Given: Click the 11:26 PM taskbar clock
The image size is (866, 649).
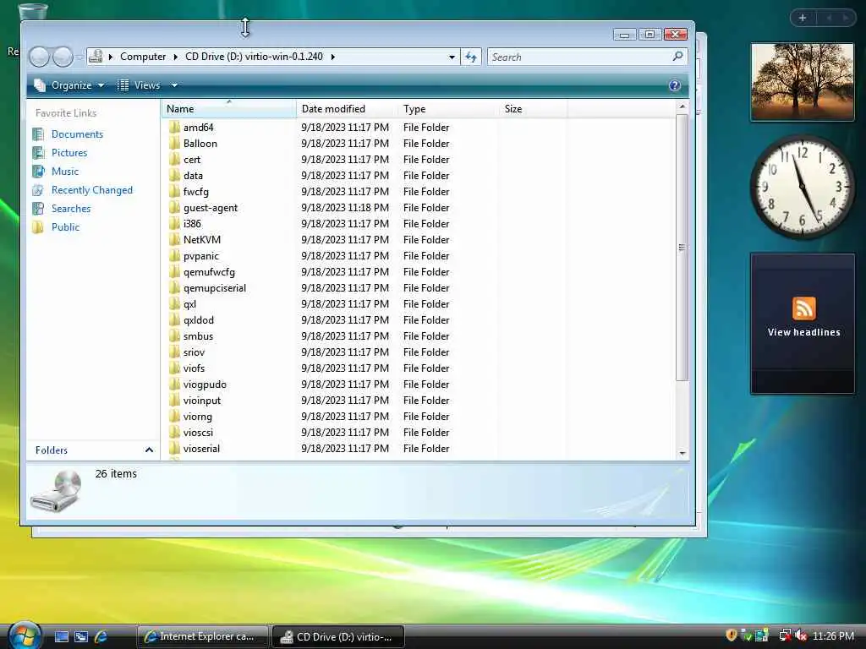Looking at the screenshot, I should pyautogui.click(x=833, y=635).
